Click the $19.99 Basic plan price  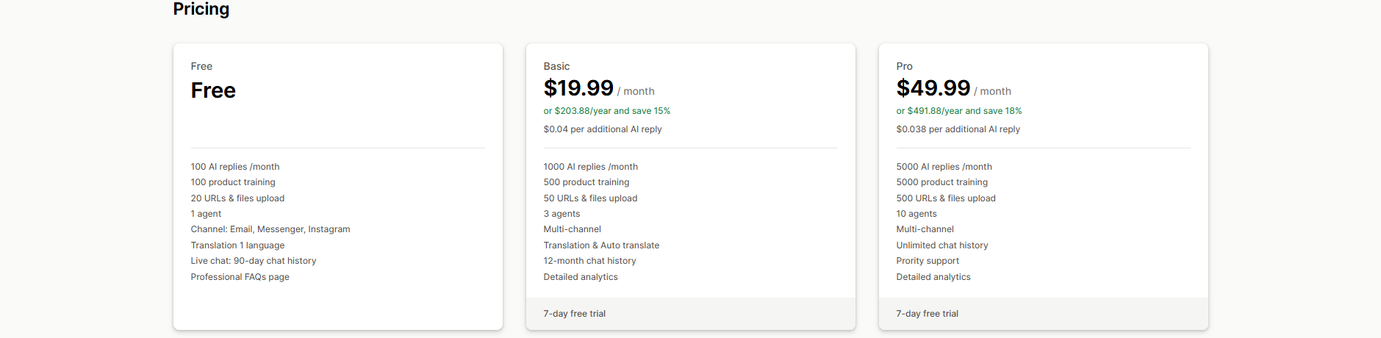tap(578, 88)
